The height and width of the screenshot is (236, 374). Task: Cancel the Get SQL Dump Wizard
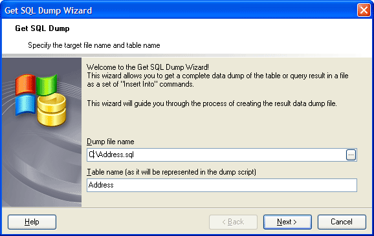pos(342,222)
